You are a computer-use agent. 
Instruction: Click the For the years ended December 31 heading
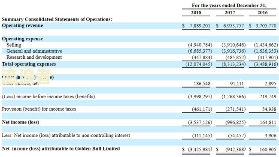tap(229, 6)
